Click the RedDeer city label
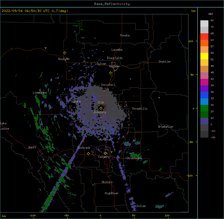This screenshot has height=219, width=224. pos(114,66)
